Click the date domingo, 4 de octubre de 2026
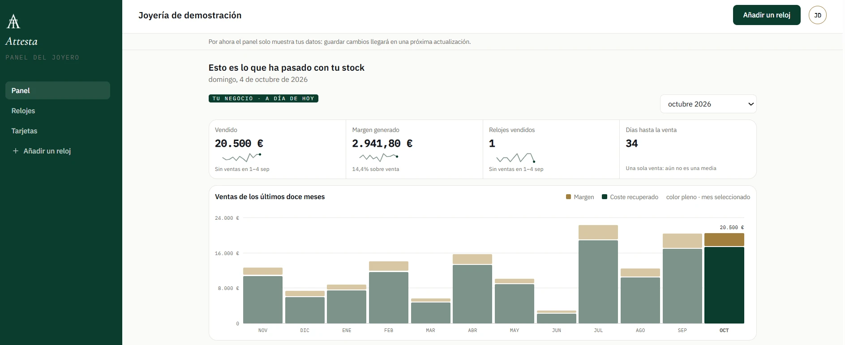845x345 pixels. [x=258, y=79]
